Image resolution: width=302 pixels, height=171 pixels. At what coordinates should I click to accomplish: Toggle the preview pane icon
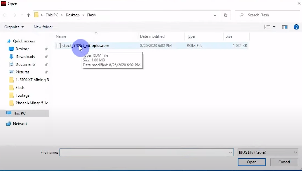(285, 27)
